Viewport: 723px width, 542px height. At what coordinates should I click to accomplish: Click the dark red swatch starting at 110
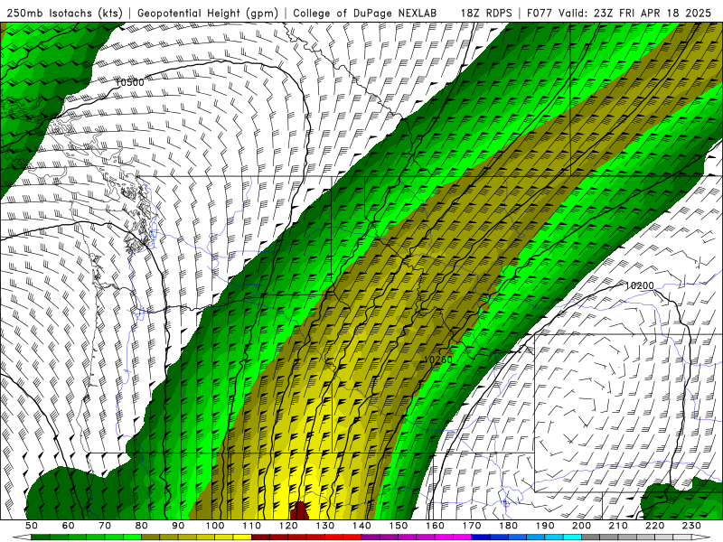260,537
